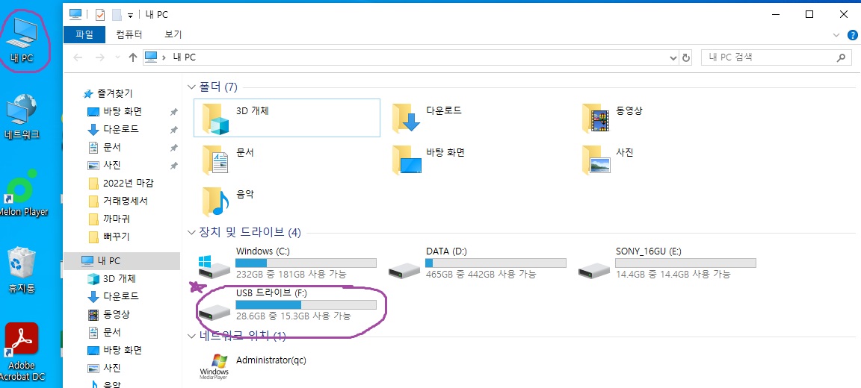Viewport: 861px width, 388px height.
Task: Click the text 232GB 중 181GB 사용 가능
Action: (291, 274)
